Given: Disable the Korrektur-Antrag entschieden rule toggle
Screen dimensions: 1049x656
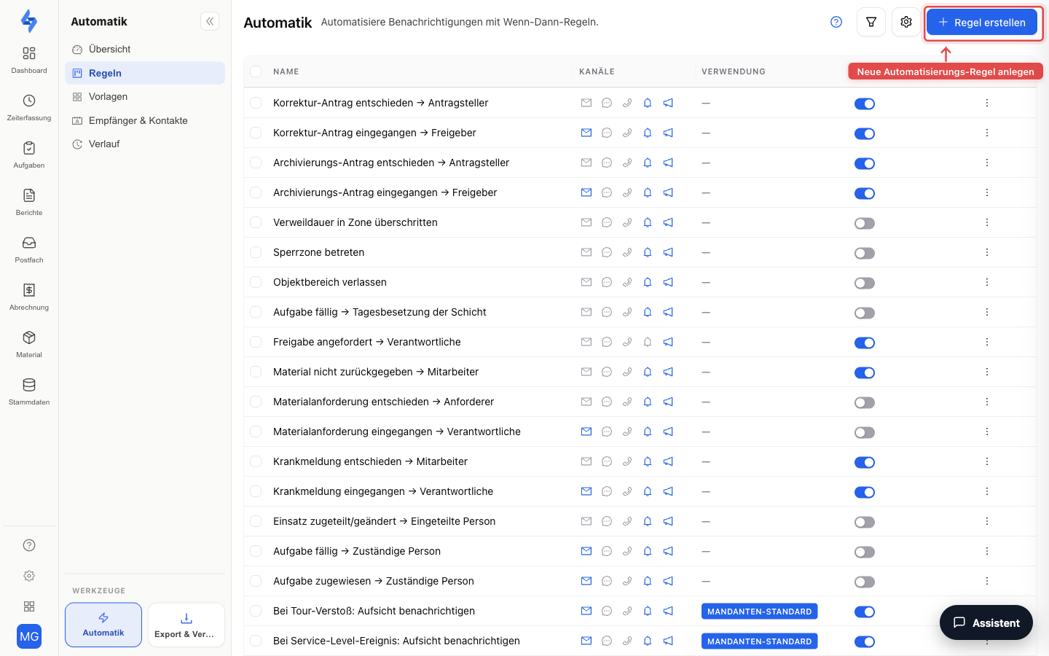Looking at the screenshot, I should tap(865, 104).
